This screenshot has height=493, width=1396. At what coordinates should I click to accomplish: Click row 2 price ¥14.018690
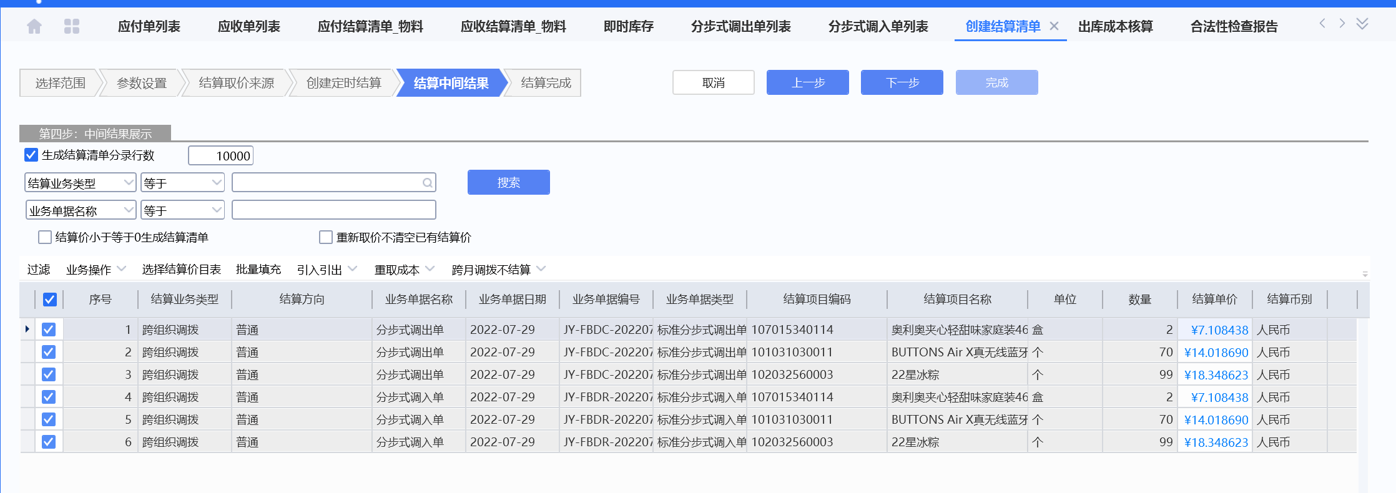coord(1216,352)
